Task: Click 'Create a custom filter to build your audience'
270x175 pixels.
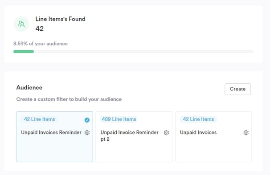Action: coord(69,99)
